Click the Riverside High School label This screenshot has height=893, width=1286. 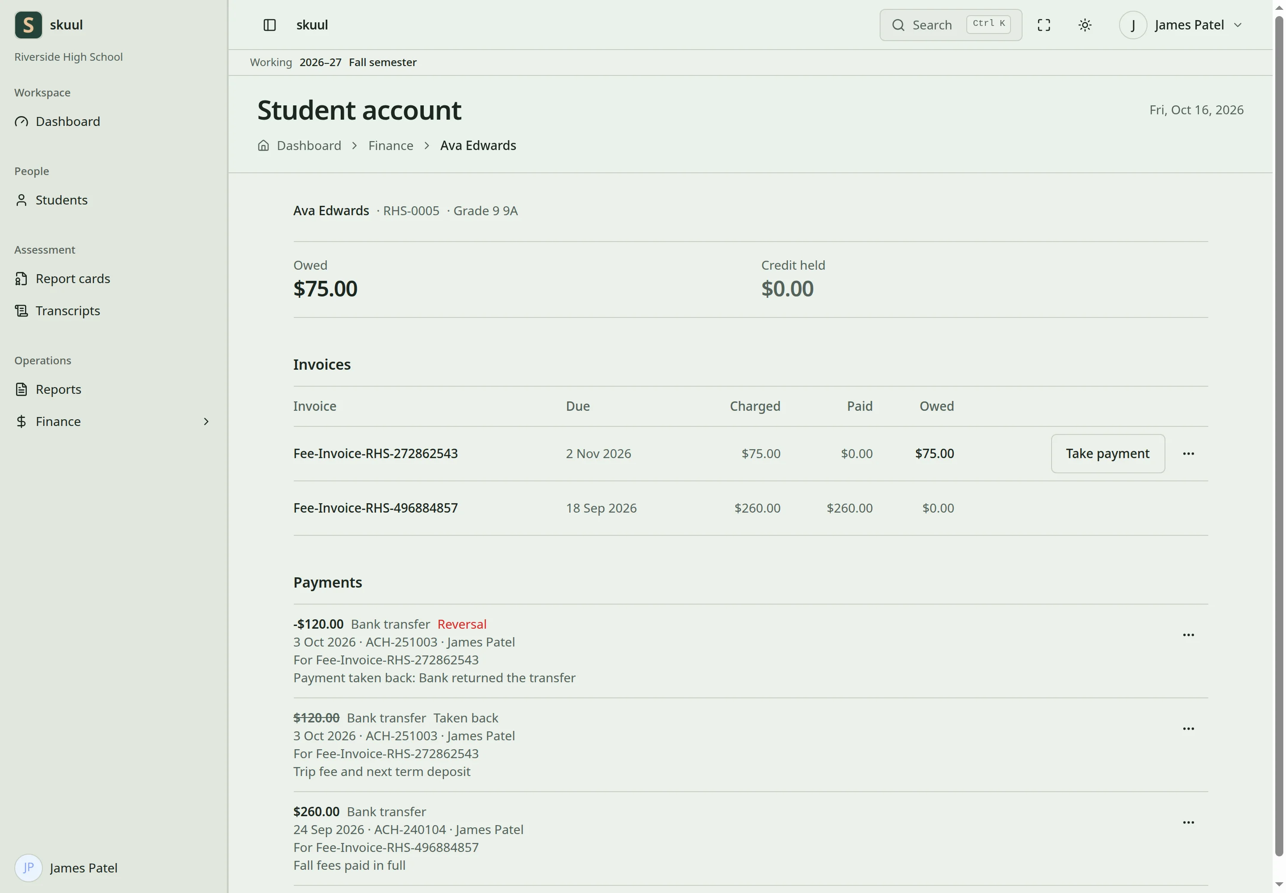68,57
